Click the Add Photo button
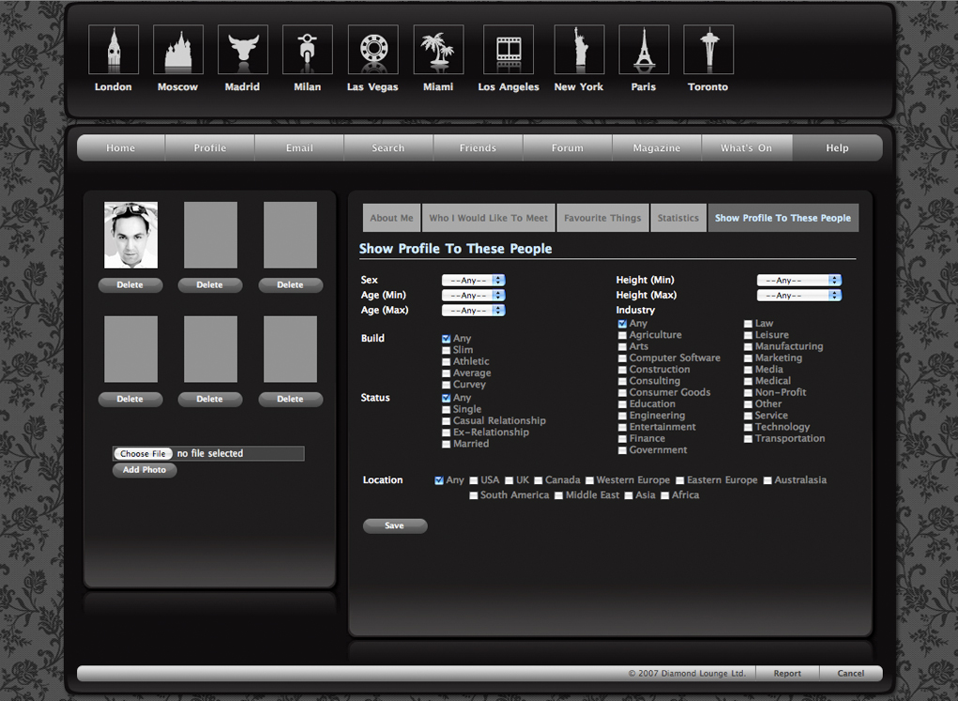The width and height of the screenshot is (958, 701). click(144, 470)
